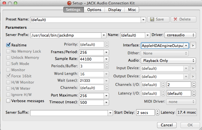Expand the Server Prefix dropdown arrow
The height and width of the screenshot is (130, 202).
(104, 35)
